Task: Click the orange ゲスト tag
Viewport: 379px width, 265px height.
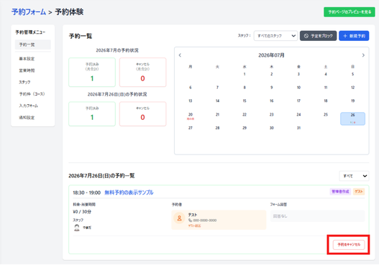Action: pyautogui.click(x=359, y=192)
